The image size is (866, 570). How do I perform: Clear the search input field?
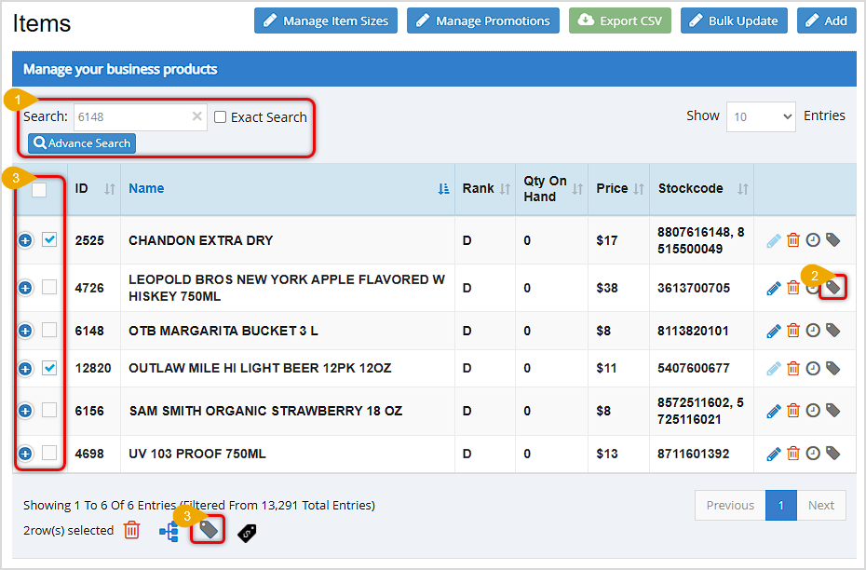pyautogui.click(x=196, y=116)
